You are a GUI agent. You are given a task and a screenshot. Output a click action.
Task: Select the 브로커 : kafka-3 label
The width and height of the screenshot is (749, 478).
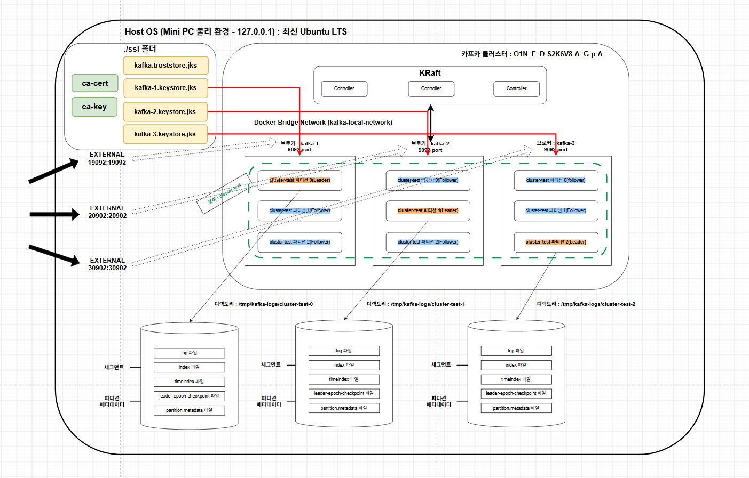click(x=556, y=147)
